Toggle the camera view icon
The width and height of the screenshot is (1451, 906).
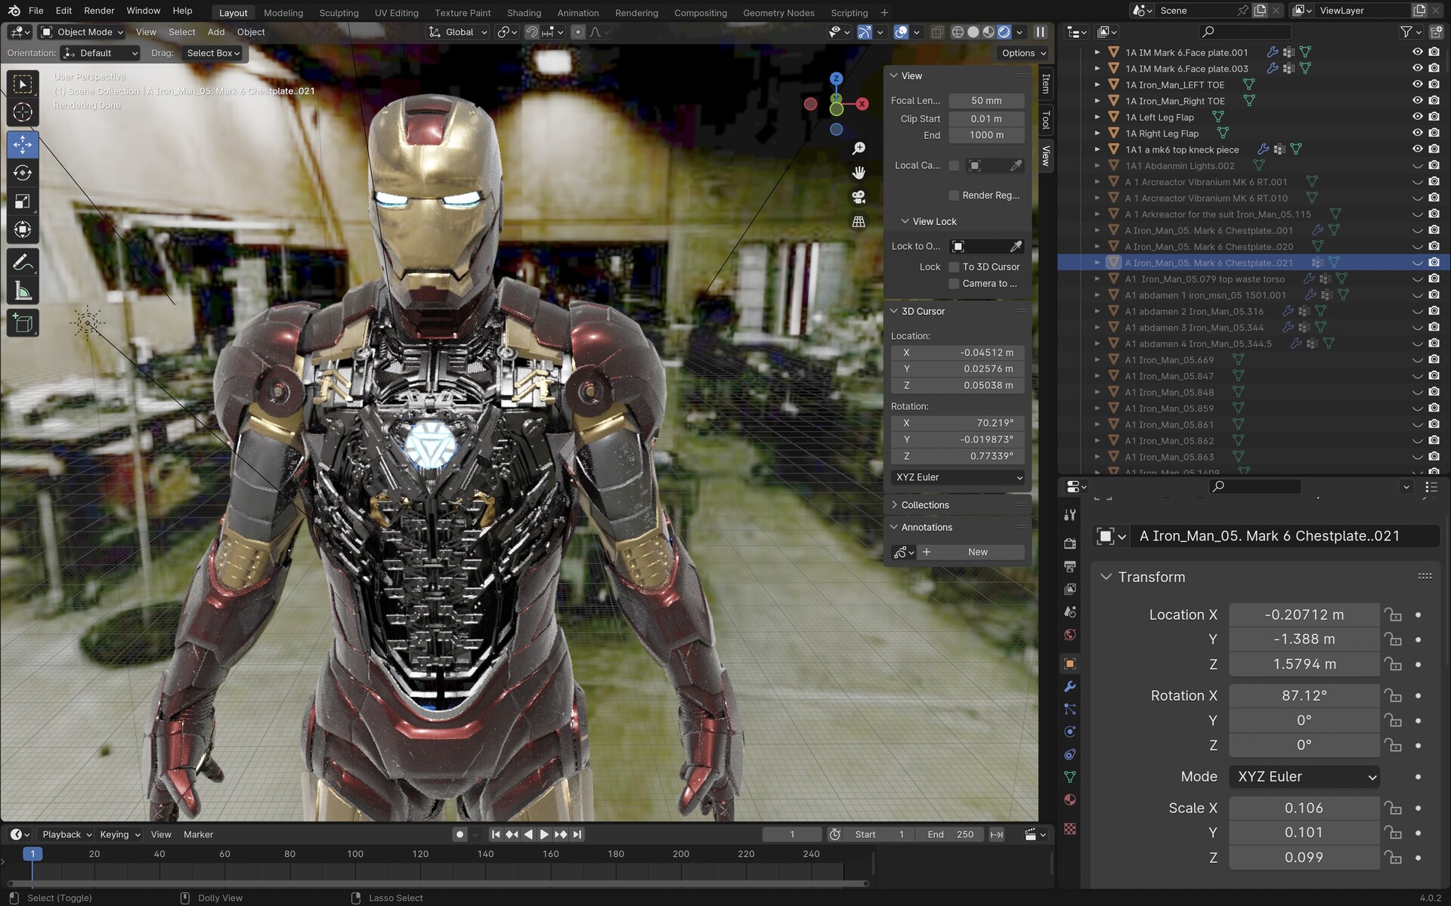859,197
